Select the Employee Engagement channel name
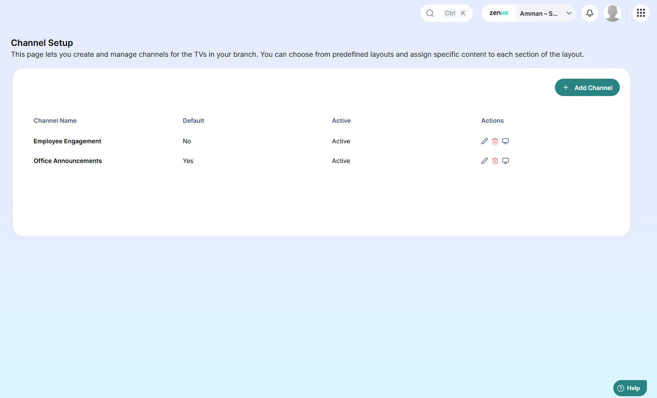 click(67, 141)
